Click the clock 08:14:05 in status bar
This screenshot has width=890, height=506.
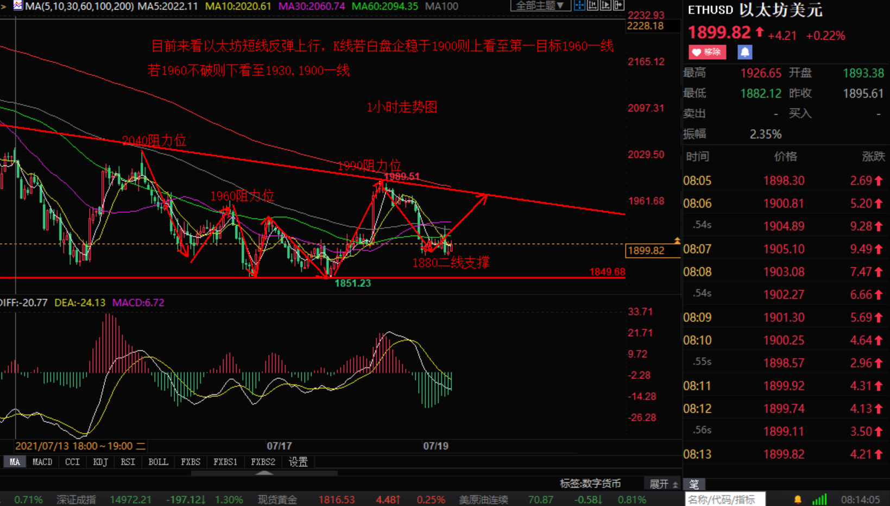tap(860, 499)
